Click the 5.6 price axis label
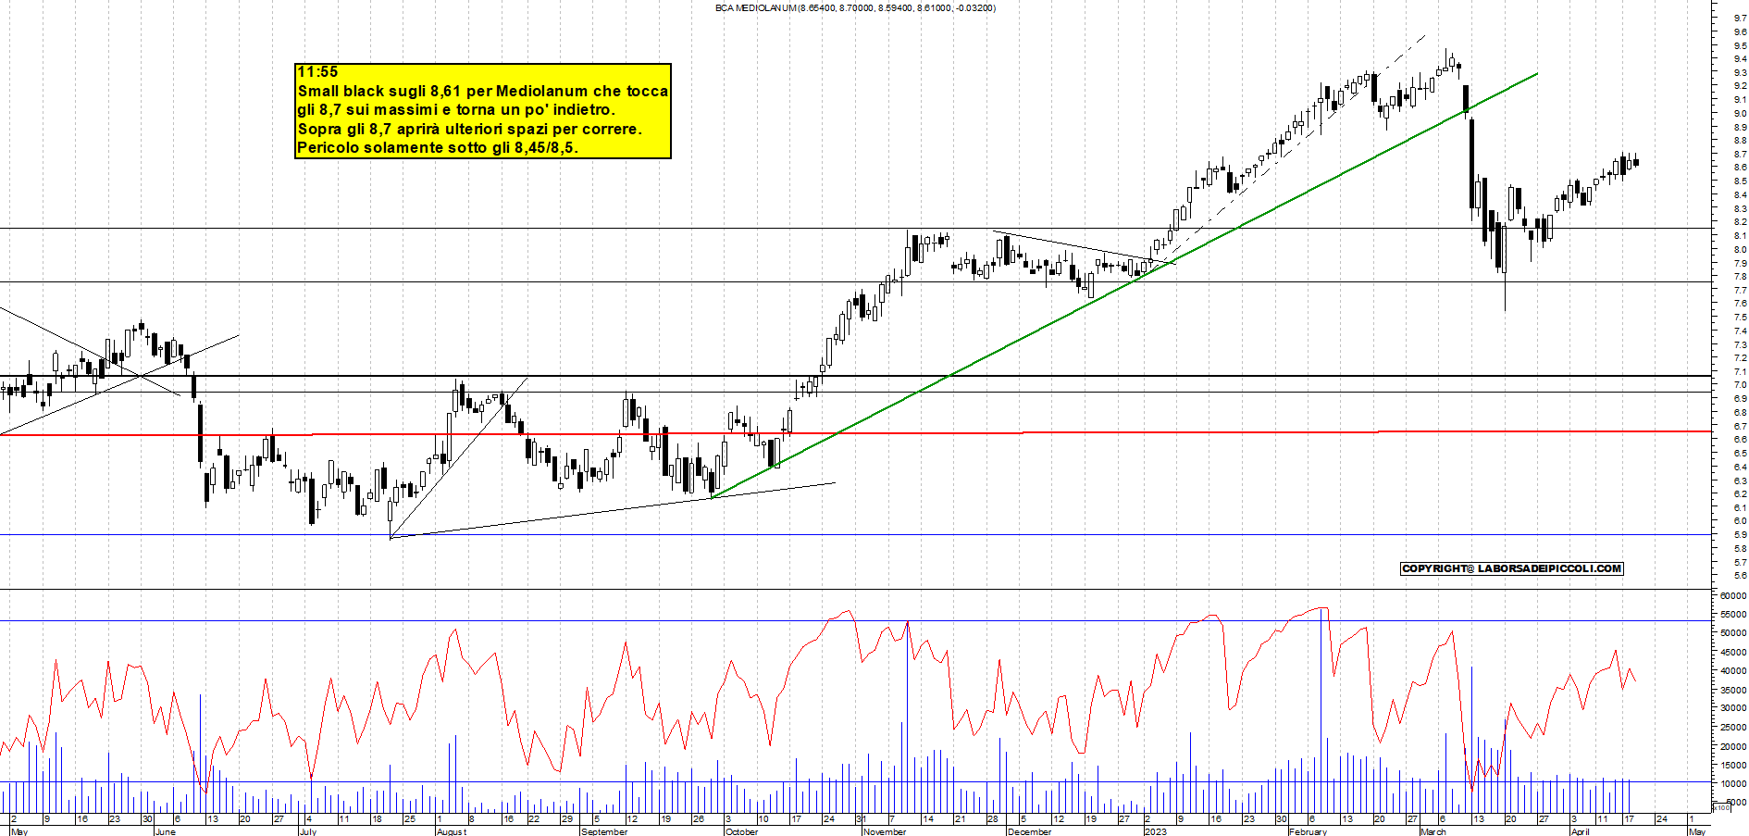 point(1741,575)
